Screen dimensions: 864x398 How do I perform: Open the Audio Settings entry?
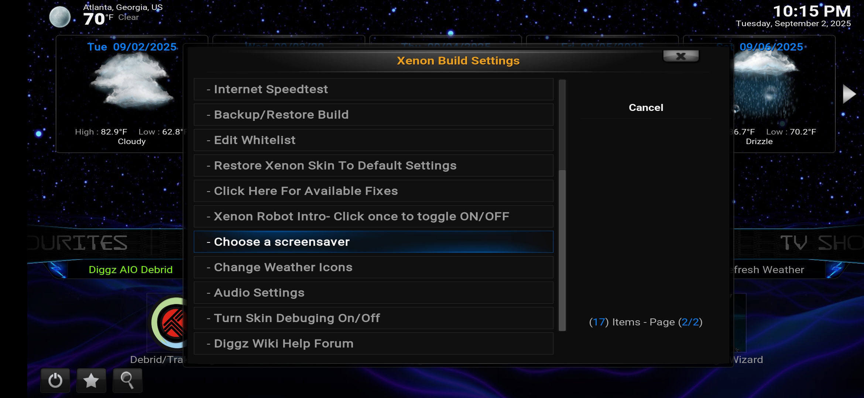pyautogui.click(x=373, y=293)
